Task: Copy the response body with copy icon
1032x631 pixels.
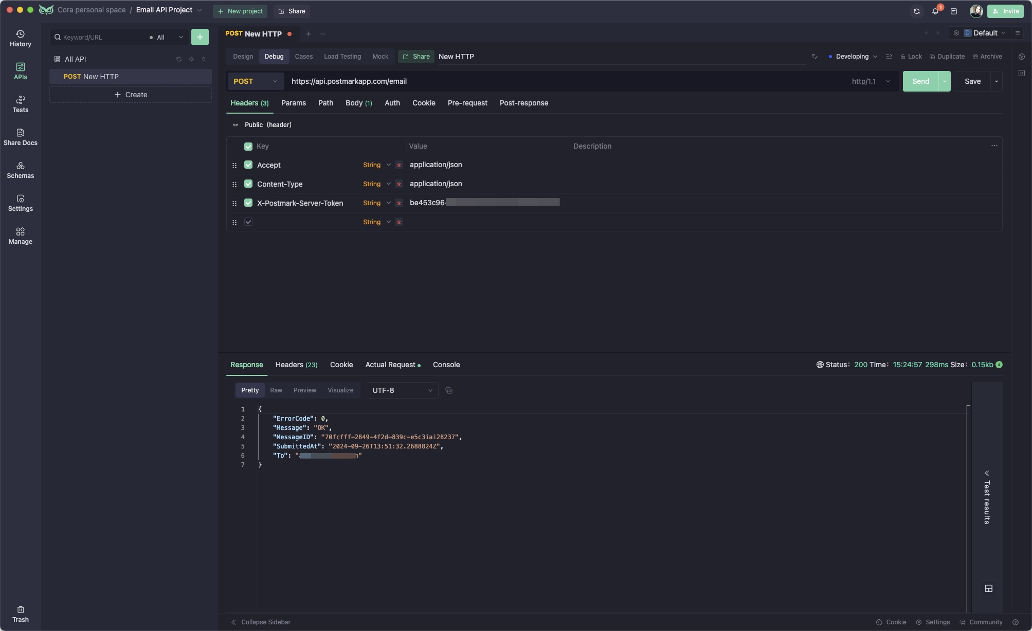Action: click(449, 390)
